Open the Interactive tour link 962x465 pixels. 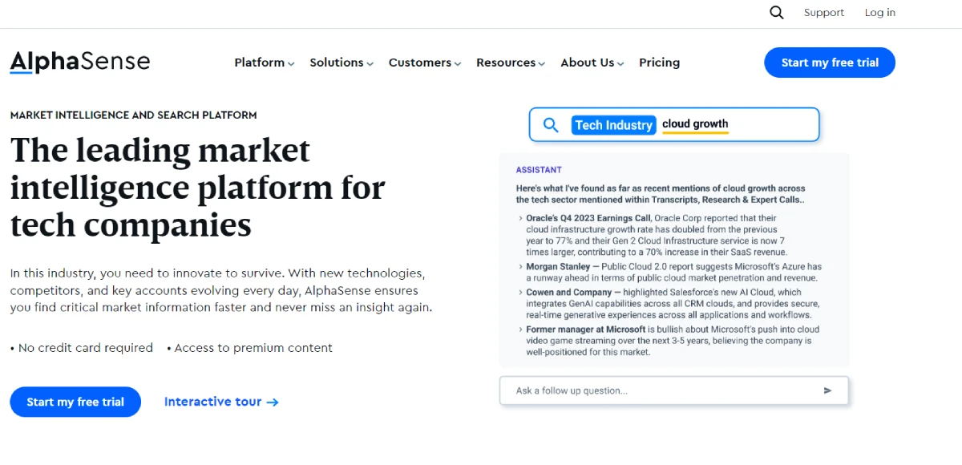[x=213, y=402]
